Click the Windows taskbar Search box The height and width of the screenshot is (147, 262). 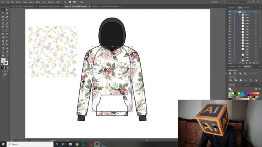(30, 144)
